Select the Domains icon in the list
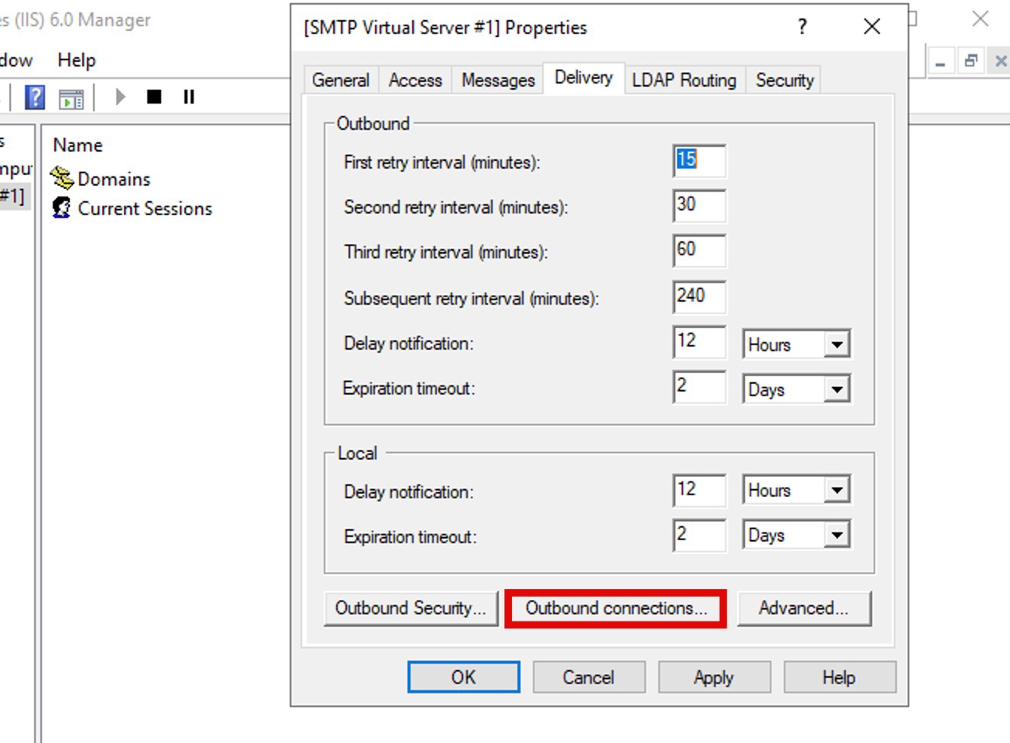This screenshot has height=743, width=1010. [x=62, y=178]
